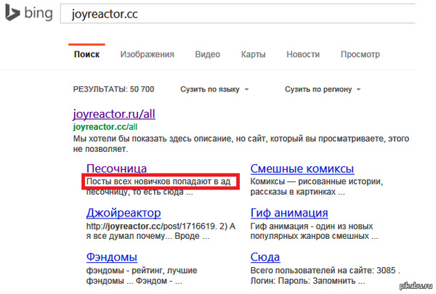Click the text 'Посты всех новичков попадают в ад'

[x=158, y=181]
